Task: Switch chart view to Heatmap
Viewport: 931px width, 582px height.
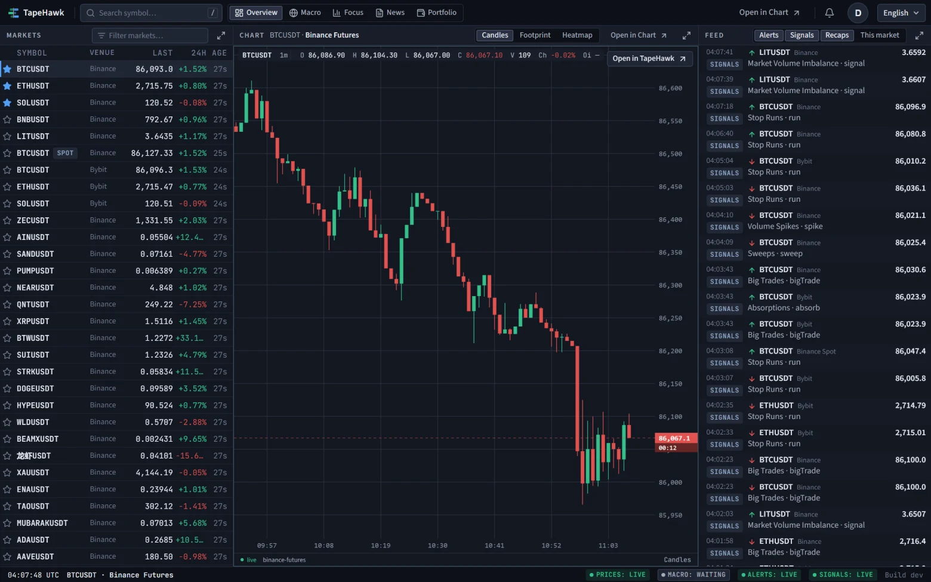Action: coord(577,35)
